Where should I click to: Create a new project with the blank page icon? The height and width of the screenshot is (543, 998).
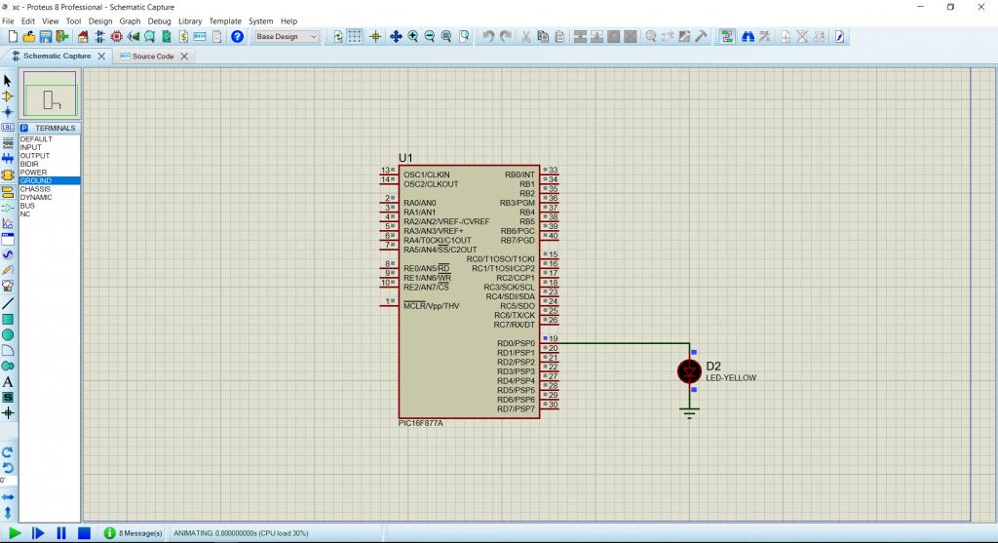point(13,37)
